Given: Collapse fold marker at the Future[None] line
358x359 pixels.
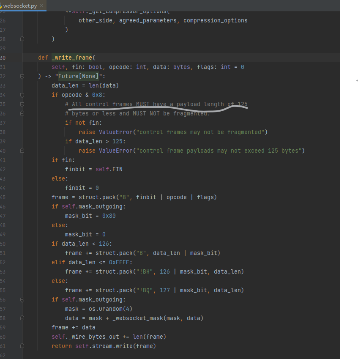Looking at the screenshot, I should pos(22,76).
